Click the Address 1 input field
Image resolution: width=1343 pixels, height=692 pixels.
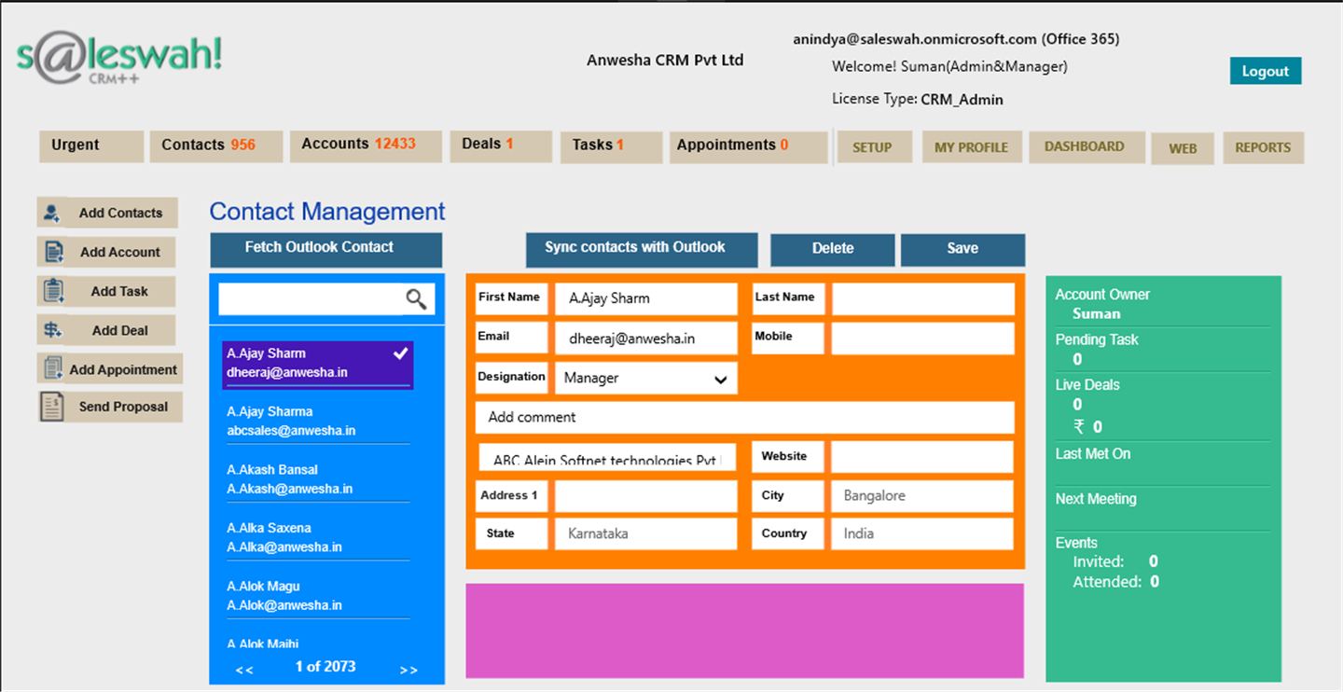[x=646, y=496]
